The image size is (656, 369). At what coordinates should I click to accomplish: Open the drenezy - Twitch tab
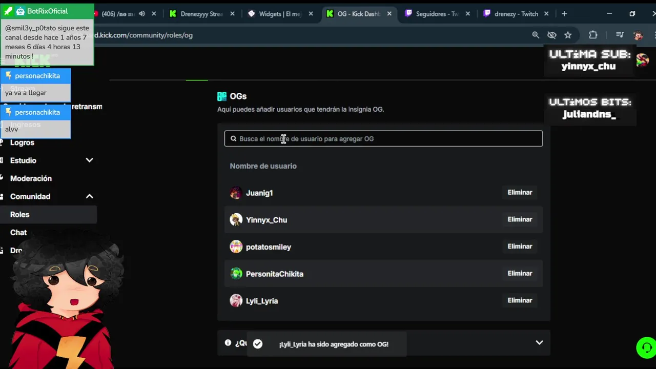click(x=511, y=14)
